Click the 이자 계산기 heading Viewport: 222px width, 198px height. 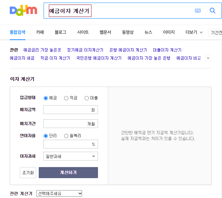[x=22, y=79]
